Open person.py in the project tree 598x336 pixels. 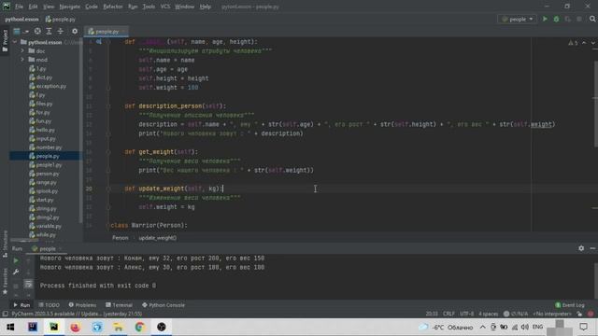pos(48,174)
